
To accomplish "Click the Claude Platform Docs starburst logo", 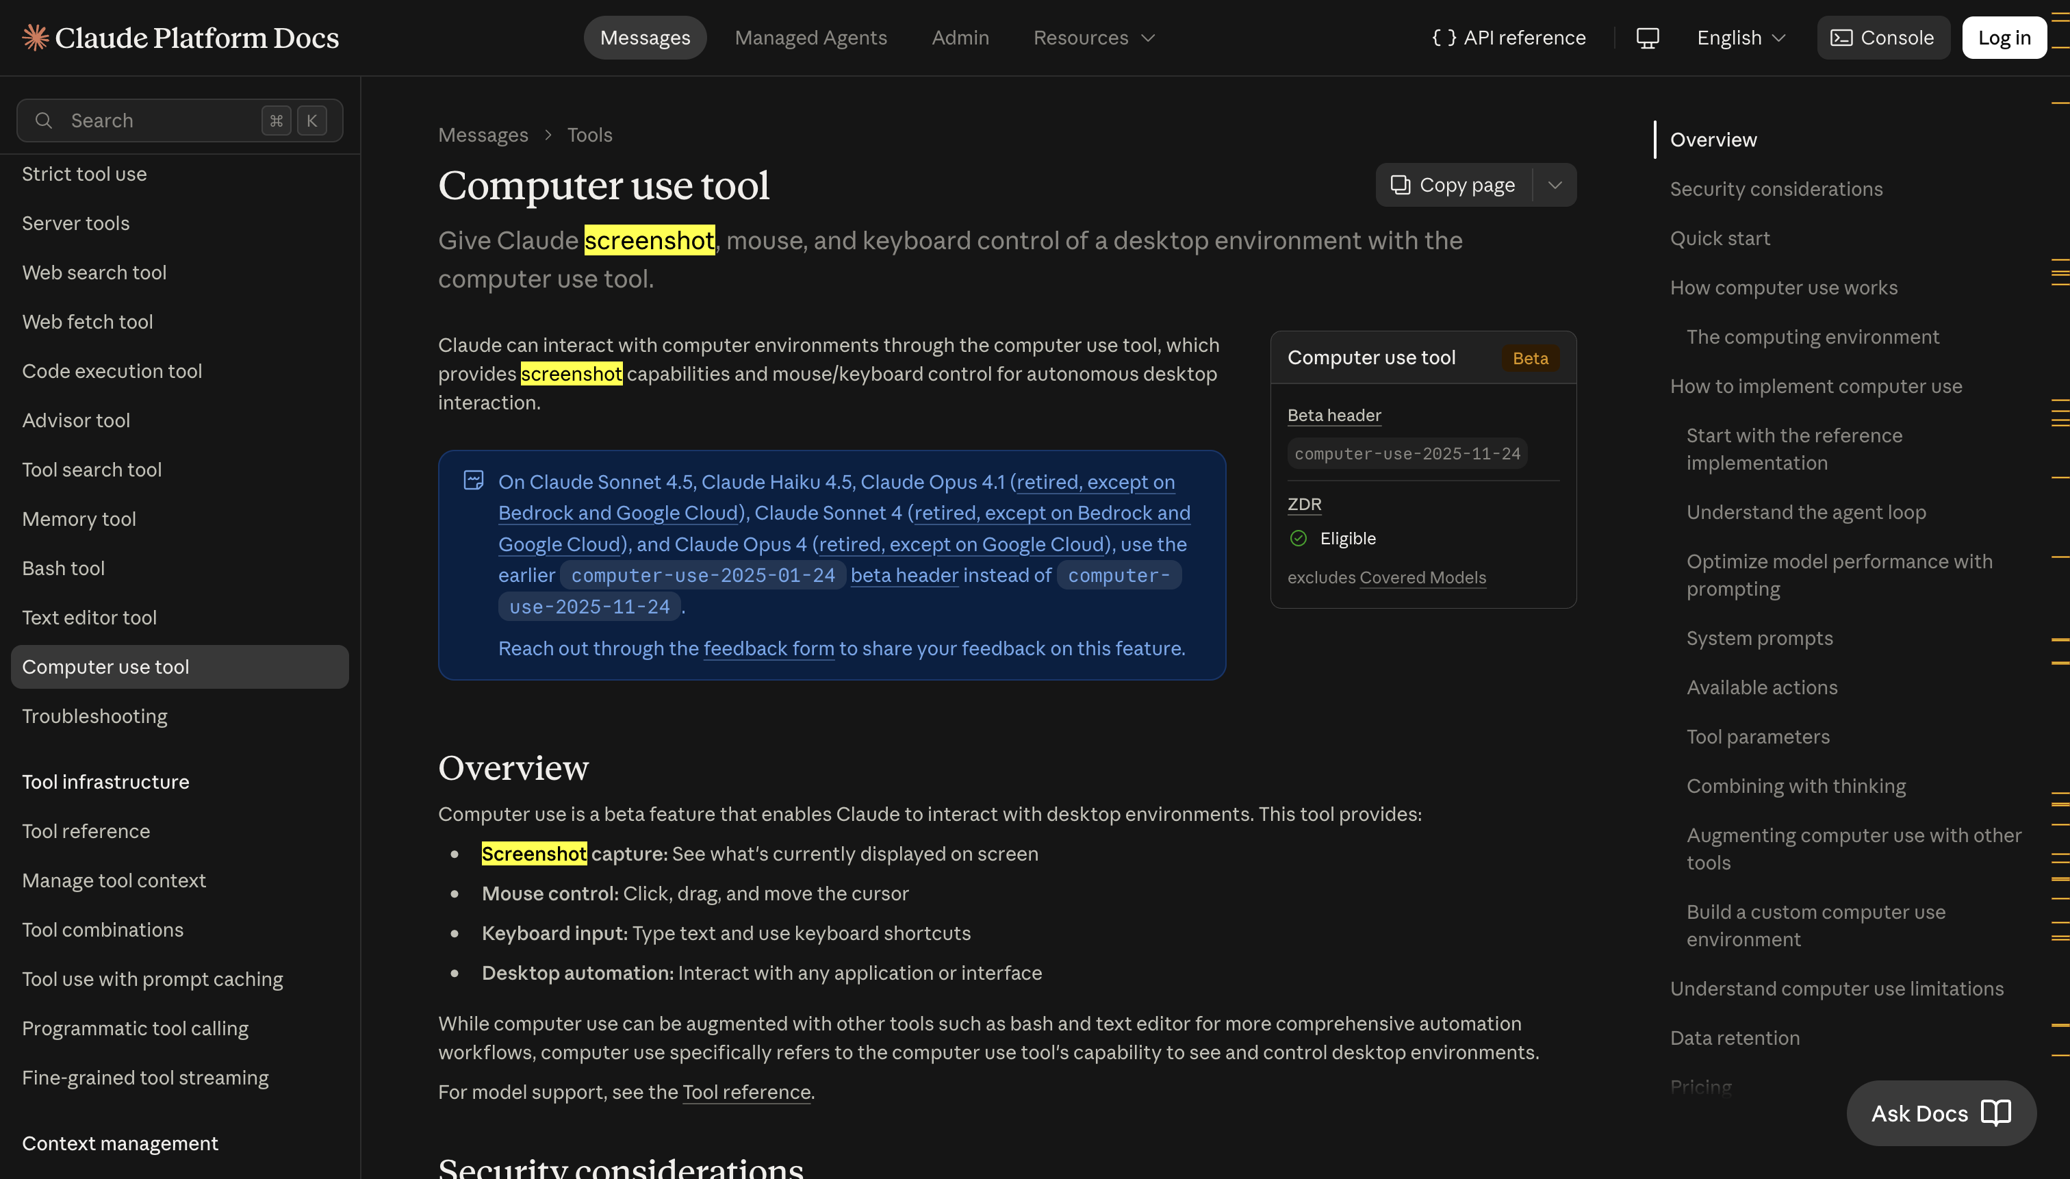I will [x=36, y=37].
